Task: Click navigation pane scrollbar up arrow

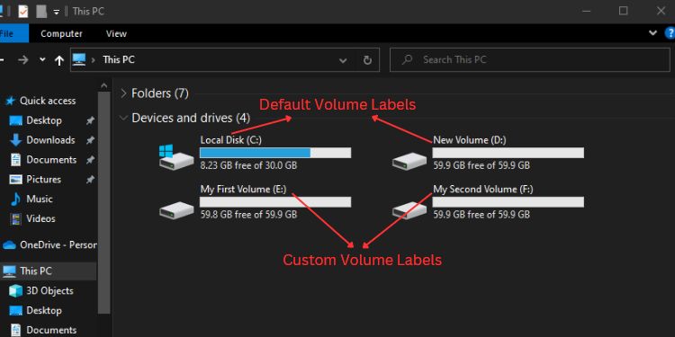Action: tap(103, 85)
